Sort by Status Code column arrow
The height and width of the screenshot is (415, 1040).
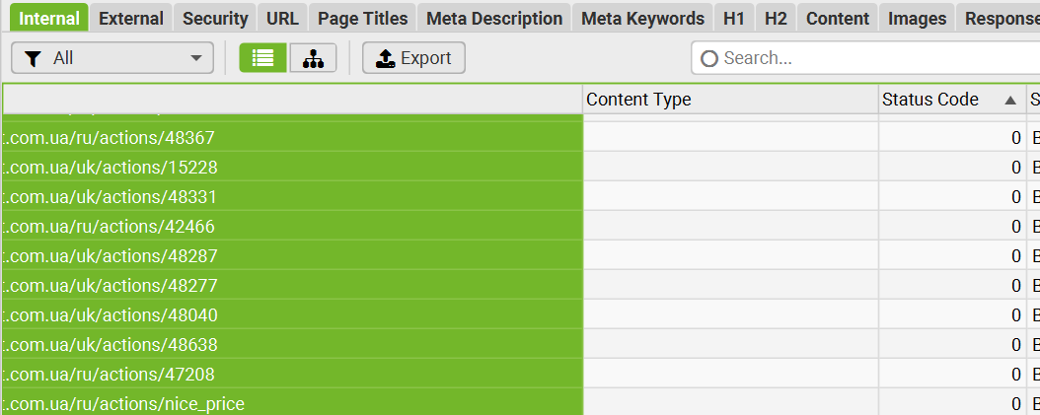(1010, 101)
